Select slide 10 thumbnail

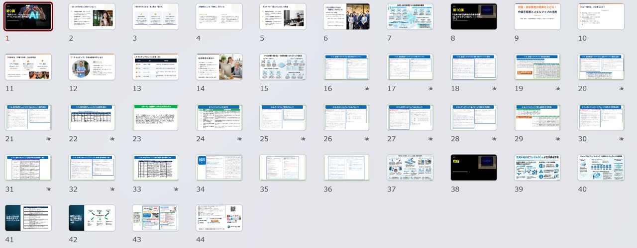pos(602,17)
